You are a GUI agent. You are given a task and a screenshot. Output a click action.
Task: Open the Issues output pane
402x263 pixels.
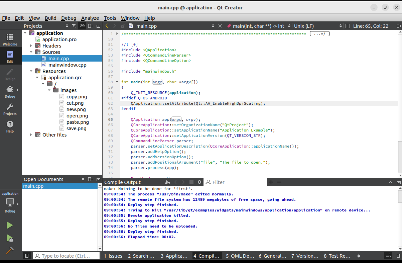click(x=113, y=256)
